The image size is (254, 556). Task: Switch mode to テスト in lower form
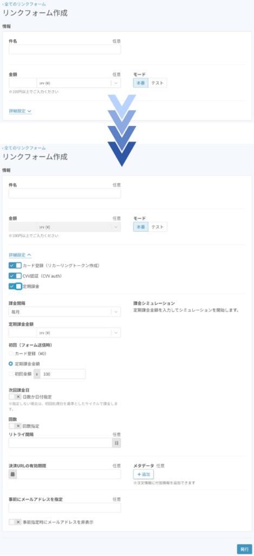pos(158,227)
